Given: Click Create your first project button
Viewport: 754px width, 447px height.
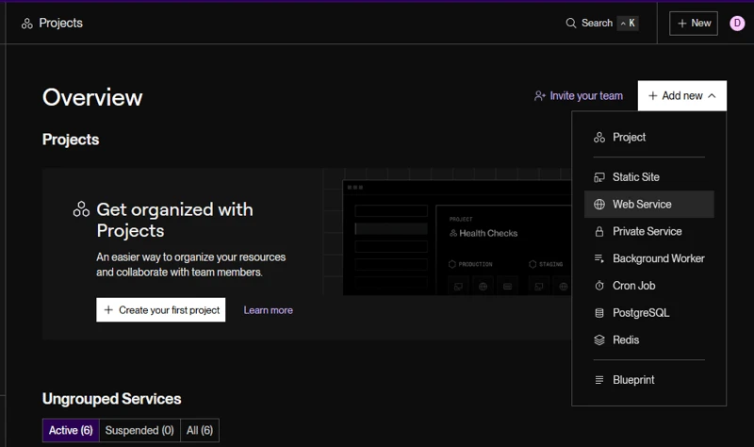Looking at the screenshot, I should (160, 310).
